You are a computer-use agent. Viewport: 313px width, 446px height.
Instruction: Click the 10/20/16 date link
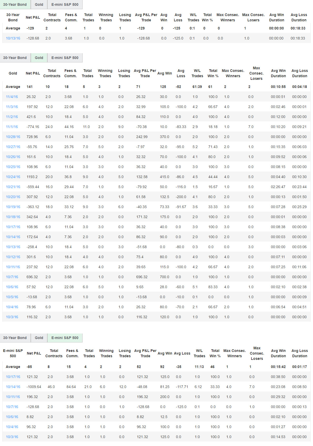click(x=13, y=197)
